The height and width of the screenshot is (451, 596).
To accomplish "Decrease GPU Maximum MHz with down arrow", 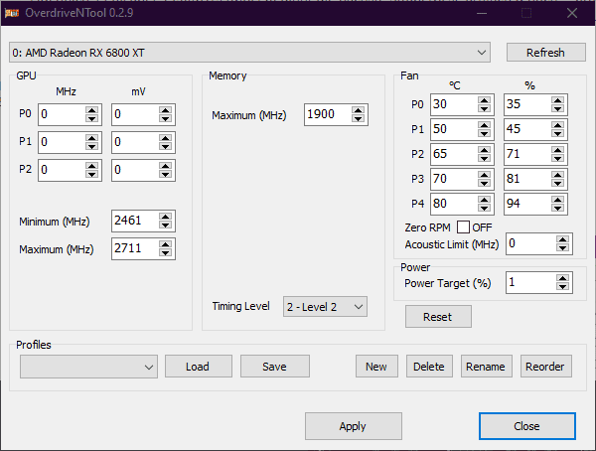I will [x=165, y=253].
